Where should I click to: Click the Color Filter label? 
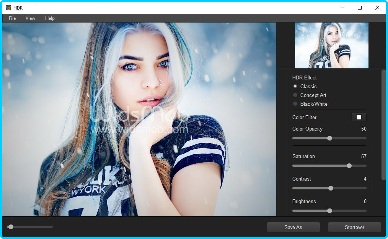(304, 117)
